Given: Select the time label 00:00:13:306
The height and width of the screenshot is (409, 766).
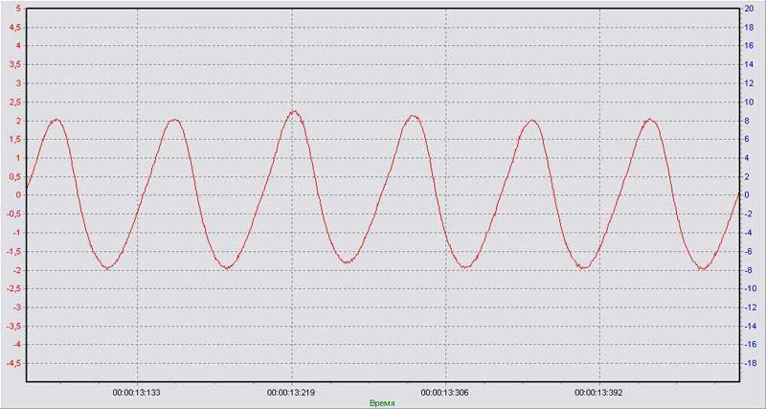Looking at the screenshot, I should coord(445,393).
